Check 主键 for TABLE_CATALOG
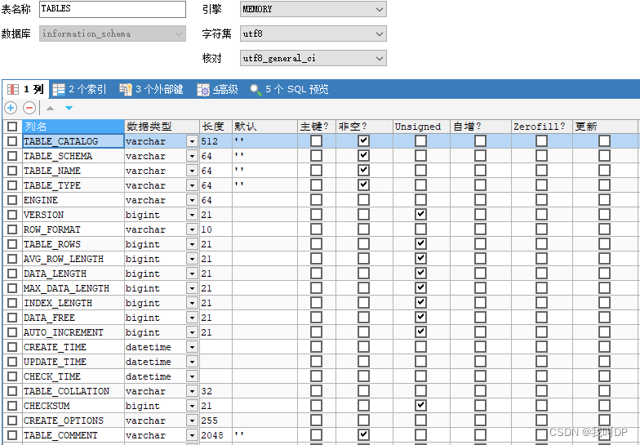Viewport: 640px width, 445px height. click(x=316, y=140)
